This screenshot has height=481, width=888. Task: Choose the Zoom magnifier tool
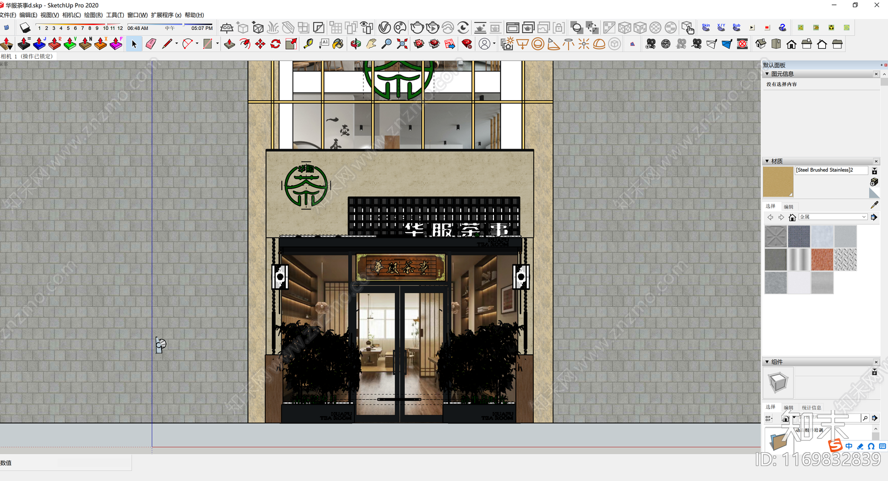[x=387, y=44]
